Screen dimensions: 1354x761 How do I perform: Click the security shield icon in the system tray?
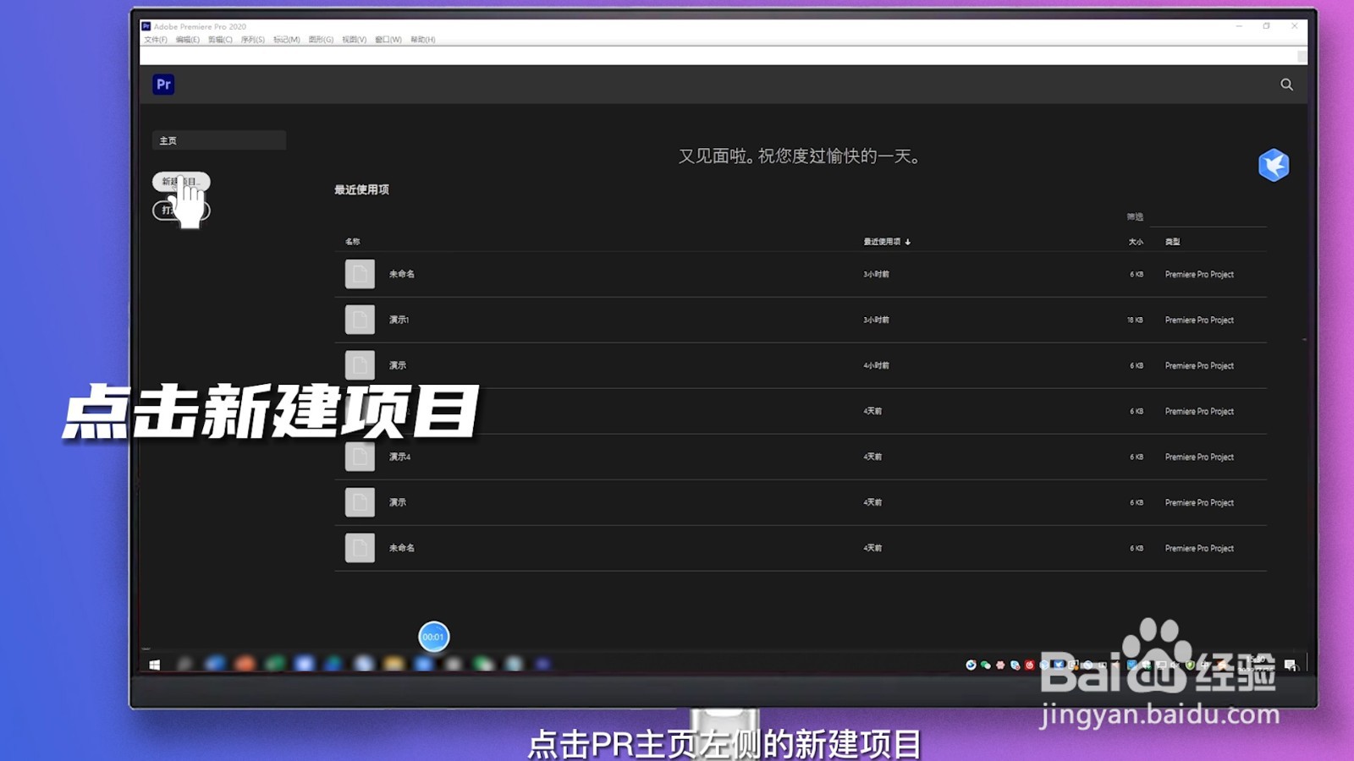[x=1189, y=665]
